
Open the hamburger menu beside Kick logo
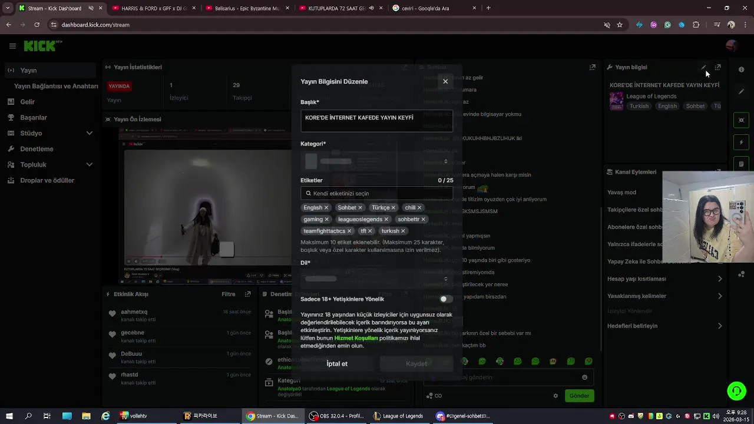pyautogui.click(x=12, y=46)
